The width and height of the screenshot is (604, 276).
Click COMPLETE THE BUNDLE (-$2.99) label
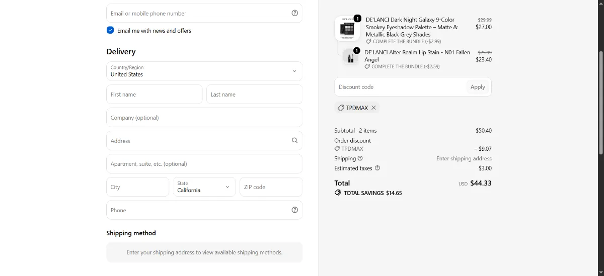(407, 42)
